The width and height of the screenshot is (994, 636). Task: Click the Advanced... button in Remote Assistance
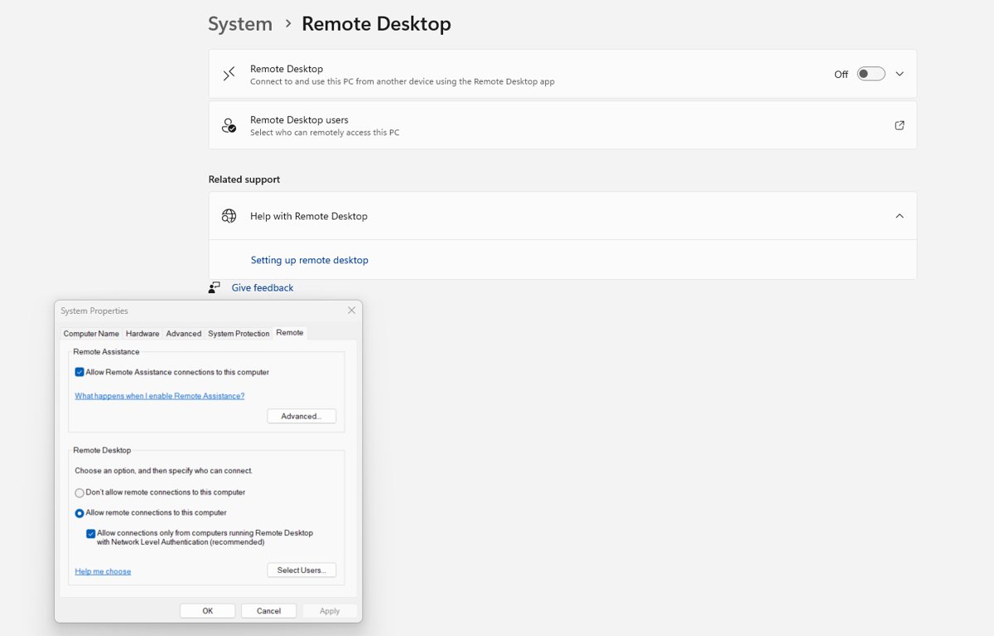(x=302, y=416)
